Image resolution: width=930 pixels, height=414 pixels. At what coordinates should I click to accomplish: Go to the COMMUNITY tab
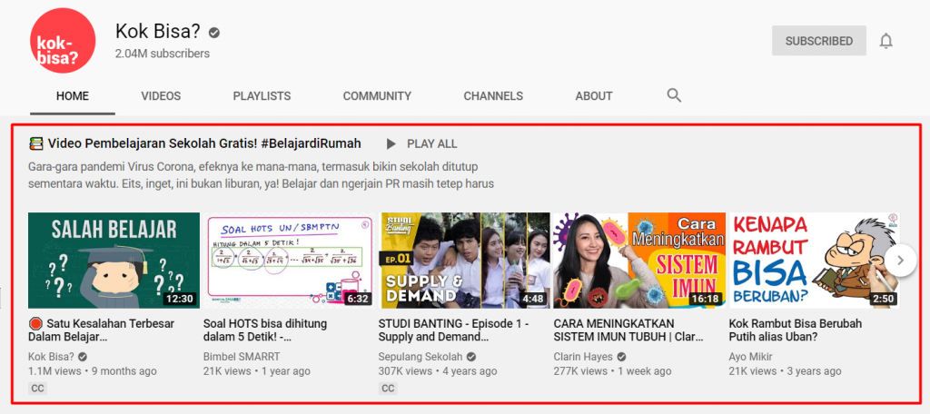[x=377, y=96]
